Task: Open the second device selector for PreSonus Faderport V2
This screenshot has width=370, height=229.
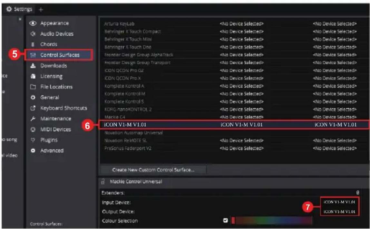Action: (335, 148)
